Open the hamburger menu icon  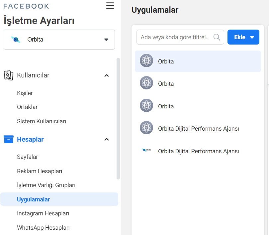click(110, 6)
